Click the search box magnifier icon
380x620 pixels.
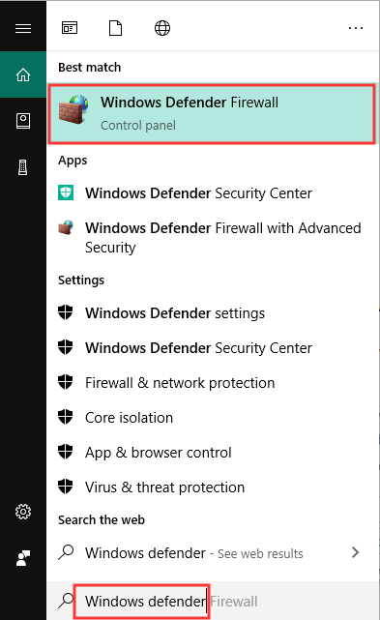66,601
